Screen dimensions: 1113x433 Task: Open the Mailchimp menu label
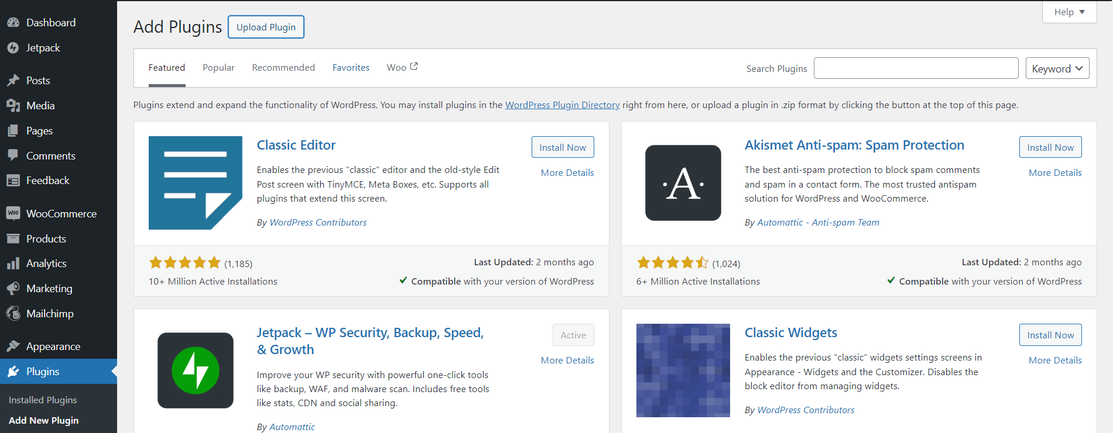[50, 314]
